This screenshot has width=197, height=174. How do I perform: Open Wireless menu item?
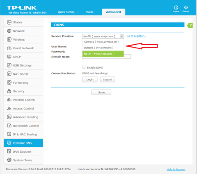click(x=23, y=39)
